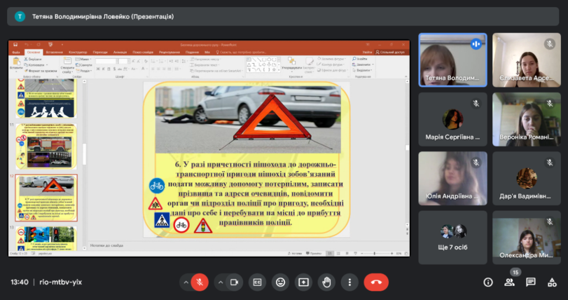
Task: Open the Вставлення ribbon tab
Action: click(54, 52)
